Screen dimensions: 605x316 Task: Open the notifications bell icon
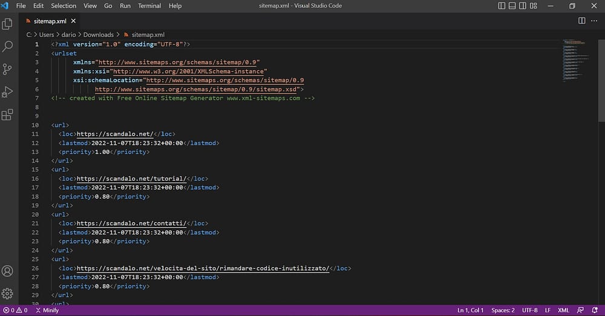pos(595,310)
